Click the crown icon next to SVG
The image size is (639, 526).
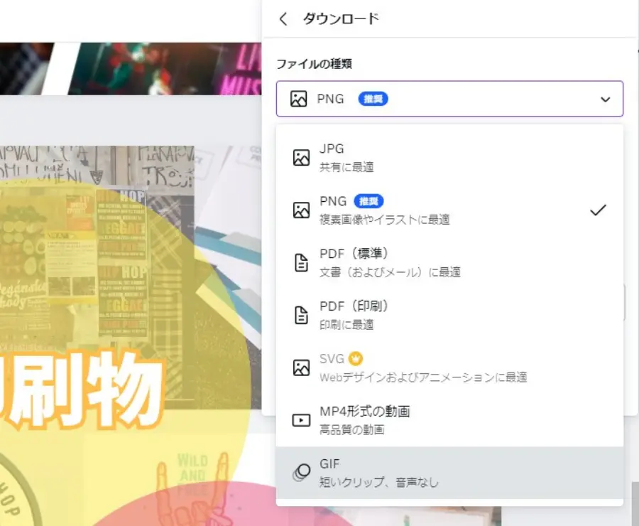356,359
